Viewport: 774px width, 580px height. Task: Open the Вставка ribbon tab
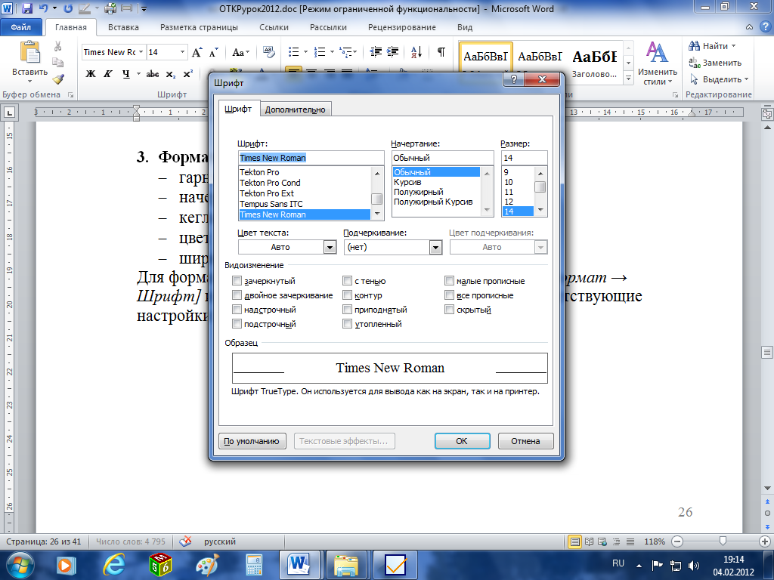click(123, 27)
